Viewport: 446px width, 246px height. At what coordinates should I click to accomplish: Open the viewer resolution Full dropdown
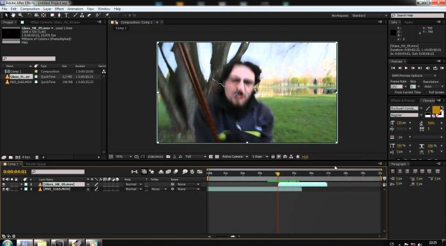(195, 157)
